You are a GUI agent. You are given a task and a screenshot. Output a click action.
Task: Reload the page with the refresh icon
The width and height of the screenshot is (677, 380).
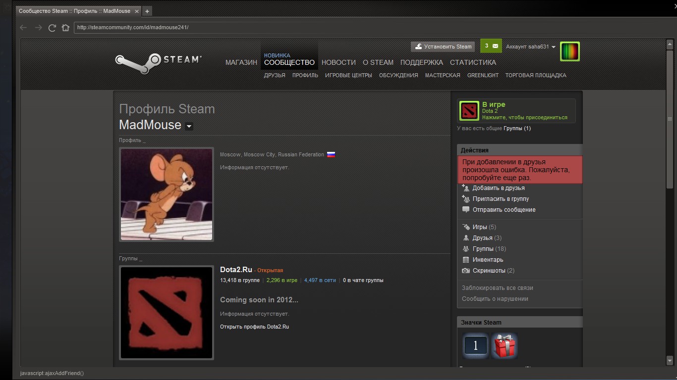tap(52, 28)
